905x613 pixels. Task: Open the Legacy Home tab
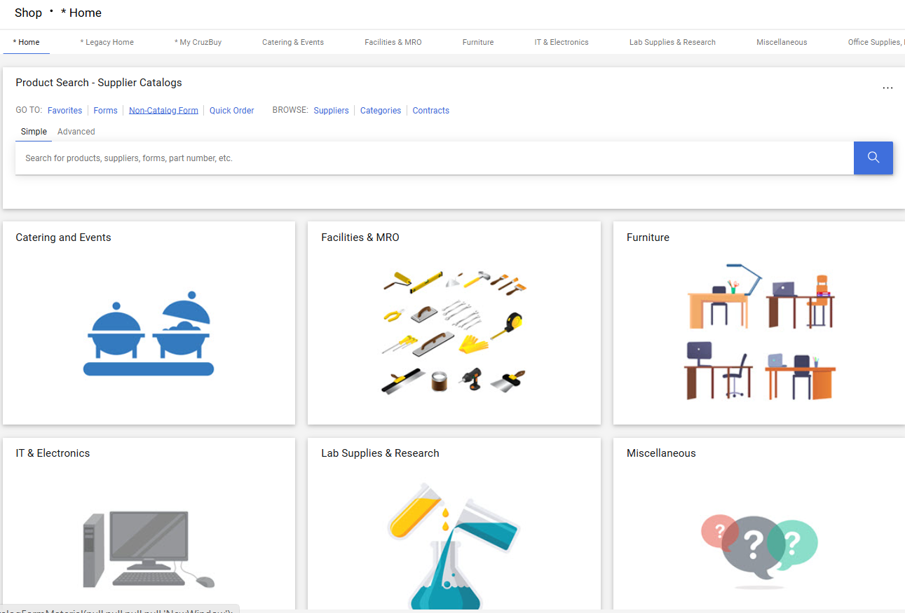[107, 42]
